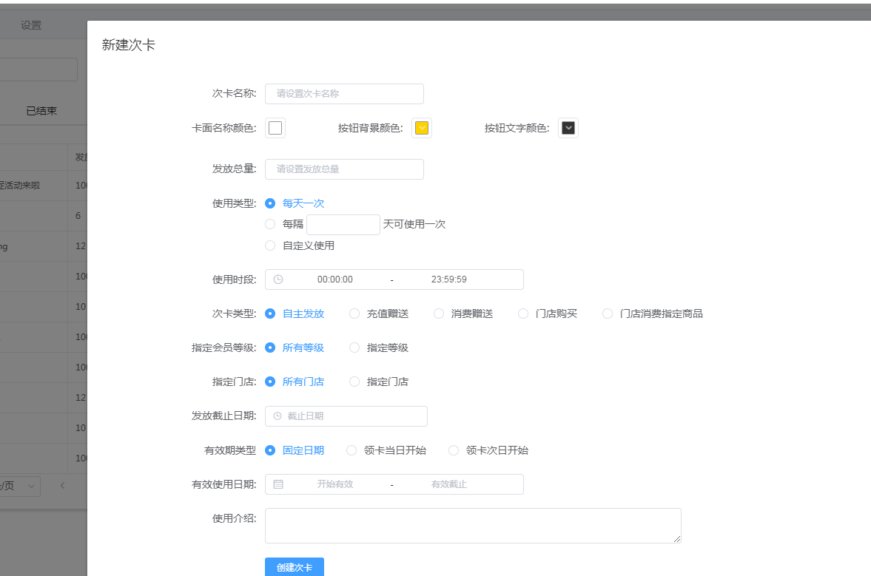Select the 每天一次 usage type

(x=270, y=203)
